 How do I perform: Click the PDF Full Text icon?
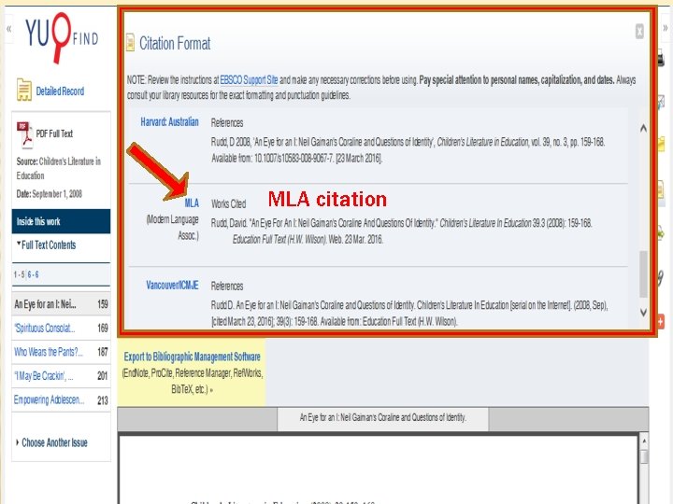[24, 135]
